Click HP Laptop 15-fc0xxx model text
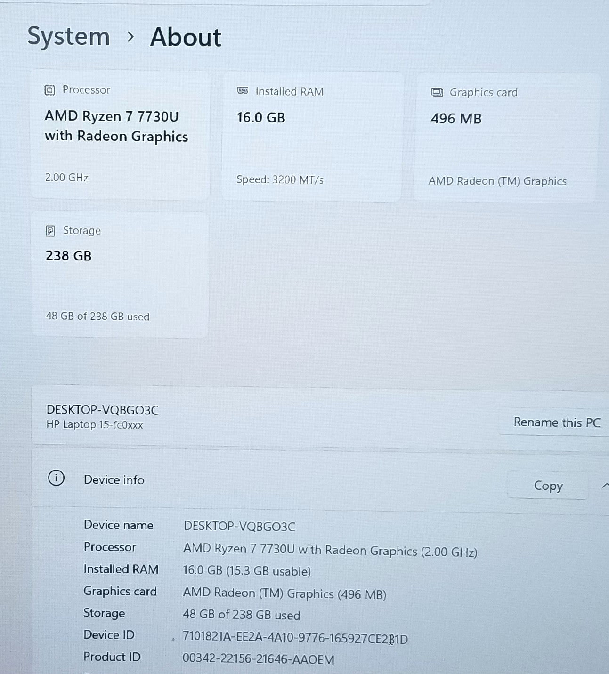This screenshot has height=674, width=609. coord(94,424)
